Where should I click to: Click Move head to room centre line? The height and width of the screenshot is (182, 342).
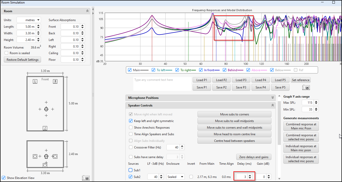[x=234, y=134]
